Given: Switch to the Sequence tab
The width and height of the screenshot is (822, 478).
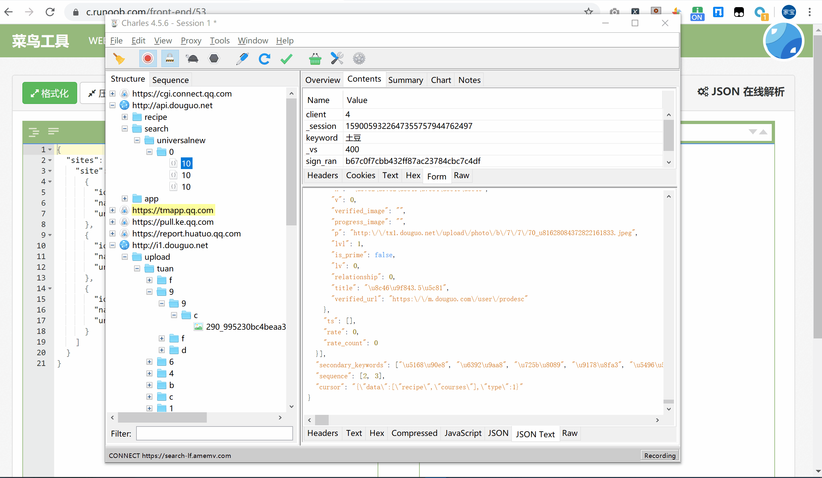Looking at the screenshot, I should click(170, 80).
